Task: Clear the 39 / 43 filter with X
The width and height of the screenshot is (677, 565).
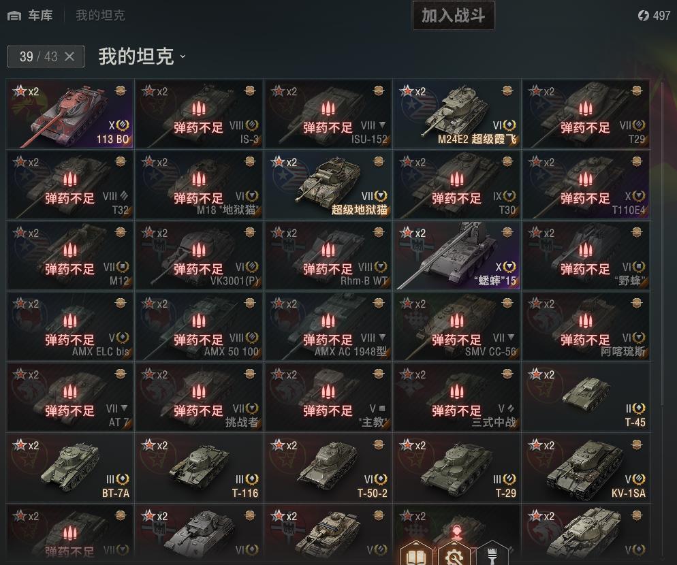Action: pos(69,56)
